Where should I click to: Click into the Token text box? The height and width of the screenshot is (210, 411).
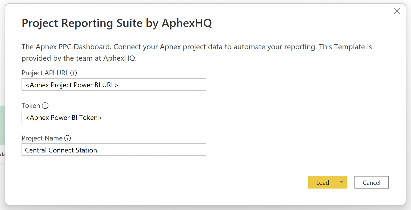(114, 117)
